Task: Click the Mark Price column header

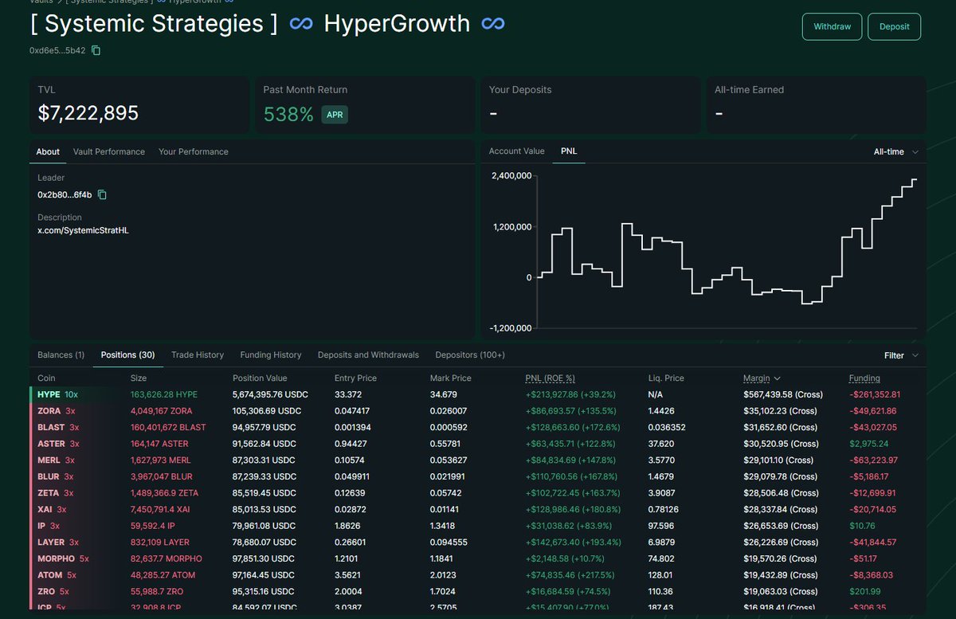Action: 451,378
